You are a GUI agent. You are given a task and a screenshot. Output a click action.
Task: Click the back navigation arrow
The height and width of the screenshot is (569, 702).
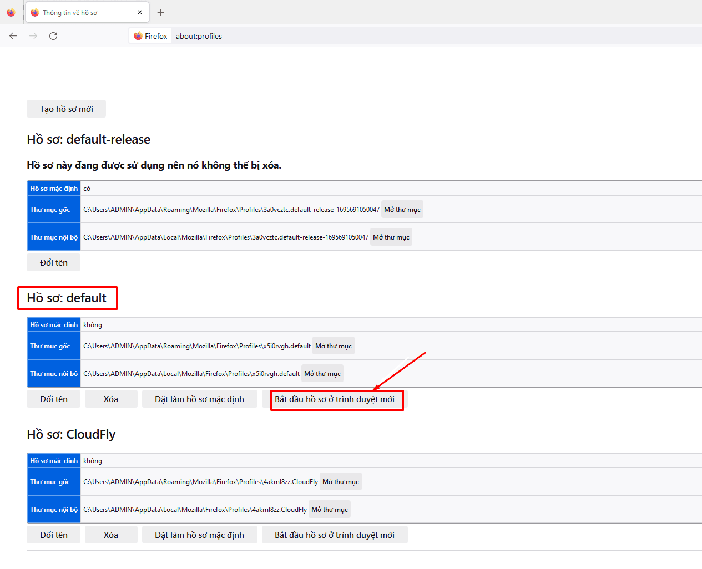pos(13,36)
